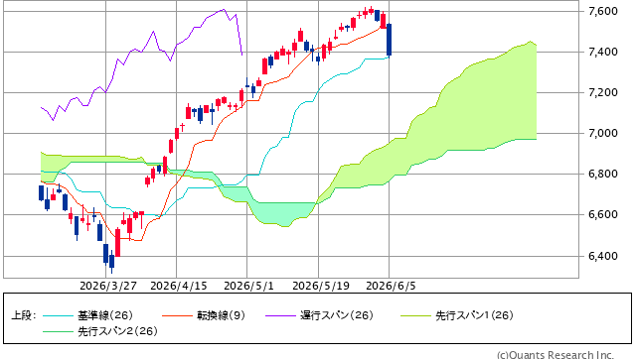Click the 2026/3/27 date label

click(108, 286)
